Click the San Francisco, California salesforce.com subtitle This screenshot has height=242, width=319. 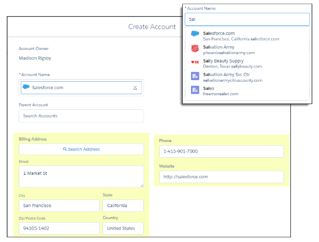point(241,39)
